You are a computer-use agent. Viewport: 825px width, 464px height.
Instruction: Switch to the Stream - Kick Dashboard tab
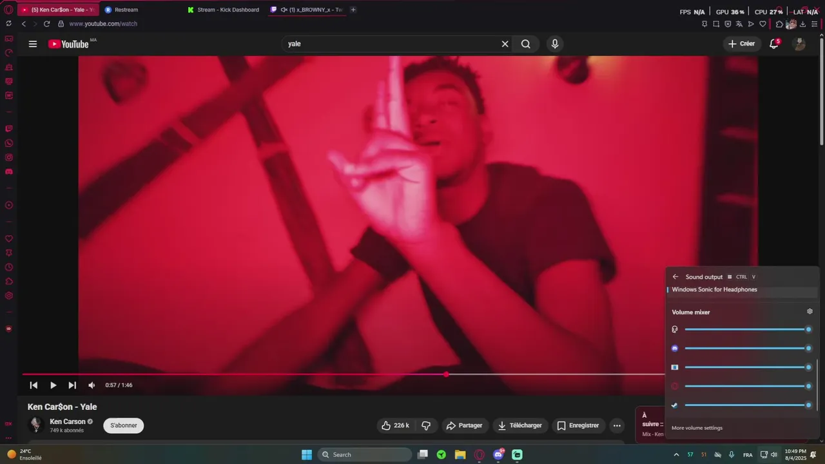pos(224,10)
